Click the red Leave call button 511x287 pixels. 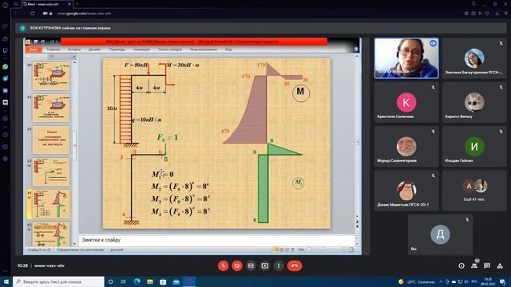point(295,265)
